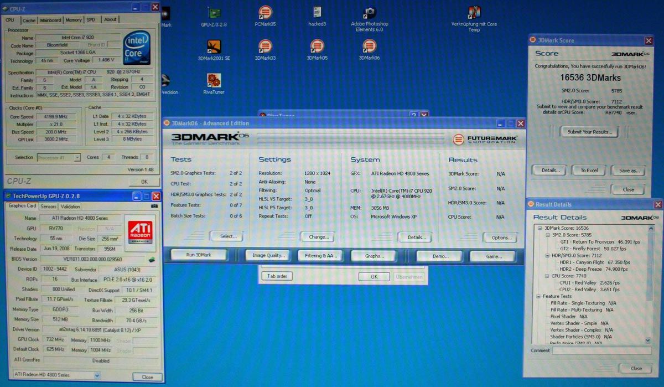Open the GPU-Z.0.2.8 desktop icon
The height and width of the screenshot is (387, 664).
coord(214,17)
